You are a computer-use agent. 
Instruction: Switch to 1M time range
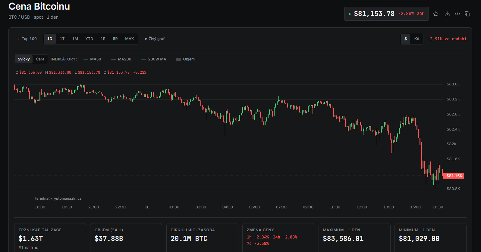tap(75, 39)
